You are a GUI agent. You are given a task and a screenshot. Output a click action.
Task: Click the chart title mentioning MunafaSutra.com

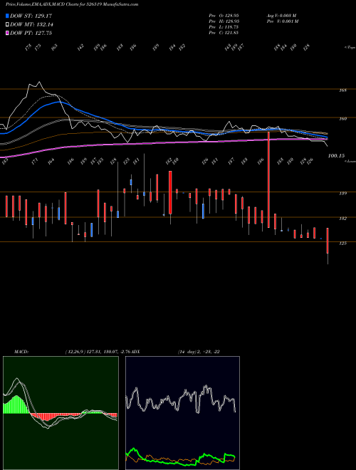(72, 4)
